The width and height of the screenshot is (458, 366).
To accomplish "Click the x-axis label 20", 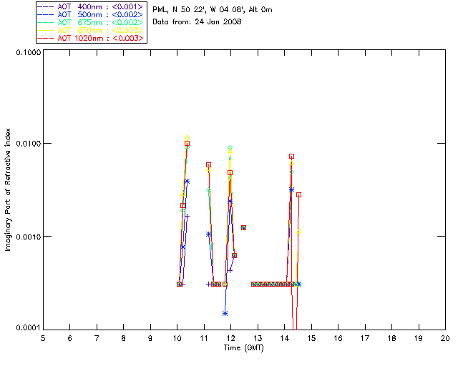I will click(445, 338).
